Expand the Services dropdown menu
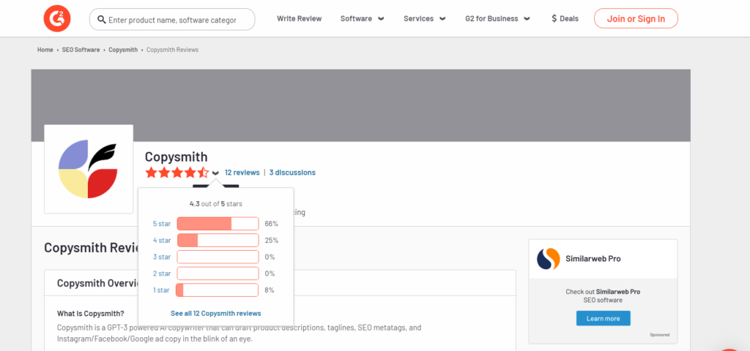The width and height of the screenshot is (750, 351). 425,19
